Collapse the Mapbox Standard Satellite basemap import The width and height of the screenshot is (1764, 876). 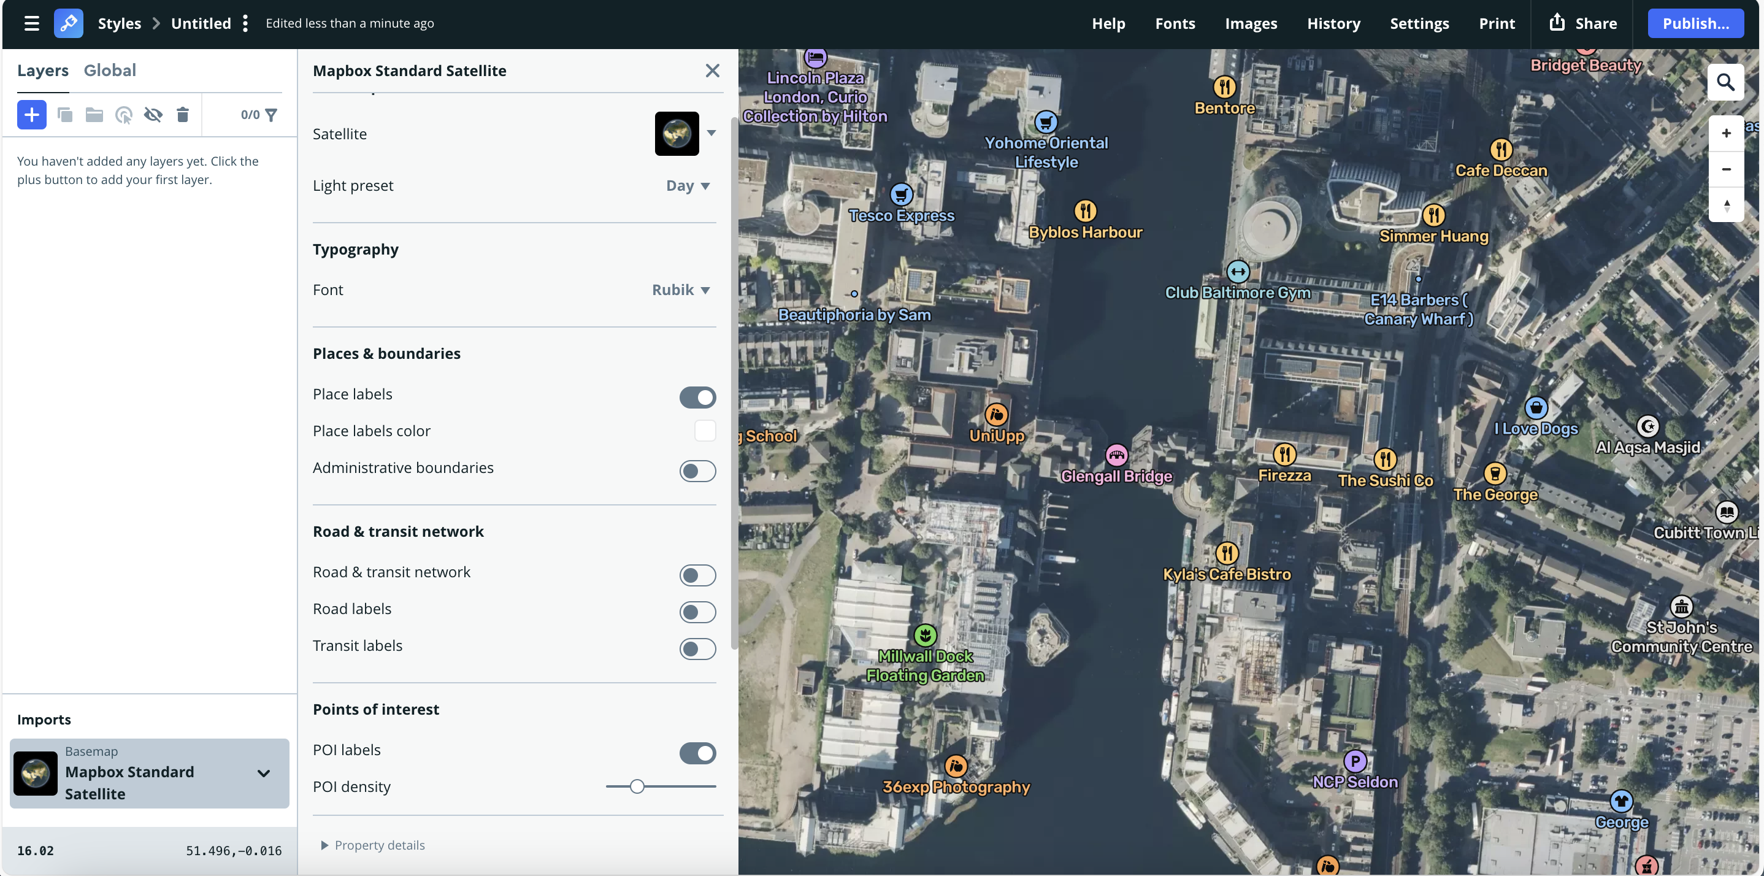point(263,774)
